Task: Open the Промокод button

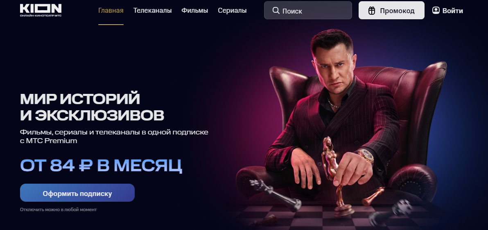Action: coord(391,10)
